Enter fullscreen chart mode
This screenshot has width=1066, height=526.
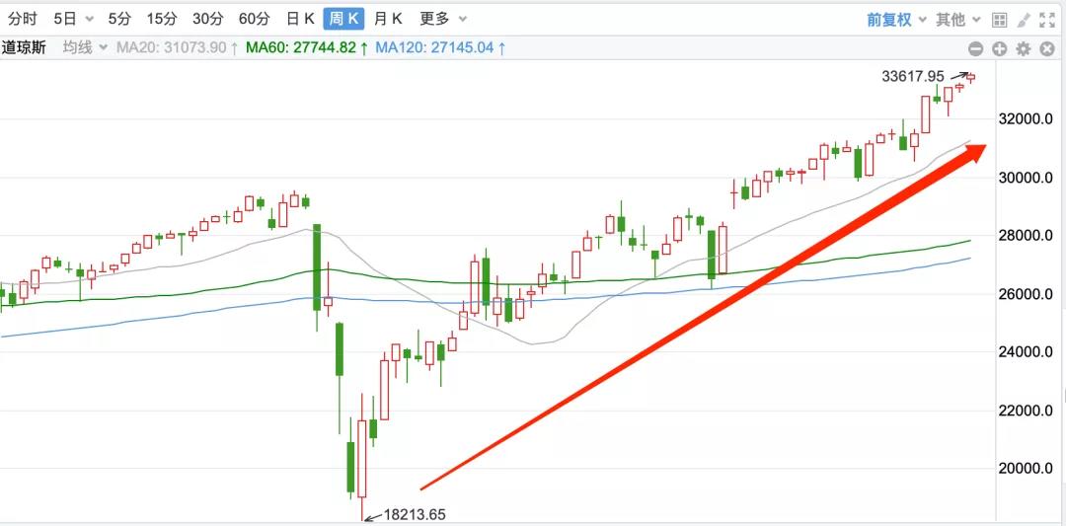pos(1047,19)
